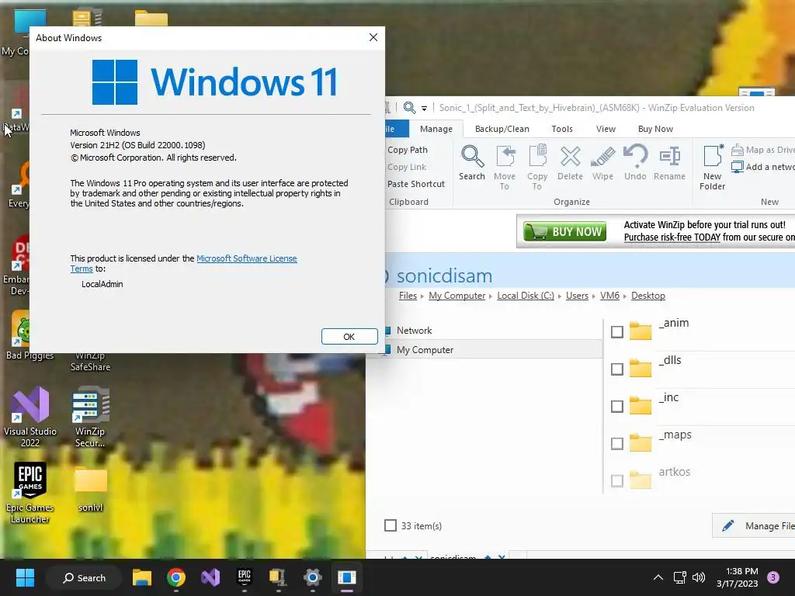Check the _inc folder checkbox
Viewport: 795px width, 596px height.
click(617, 407)
